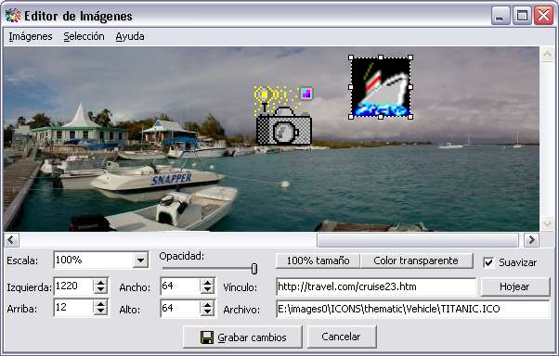
Task: Decrease the Alto value with down arrow
Action: (x=207, y=312)
